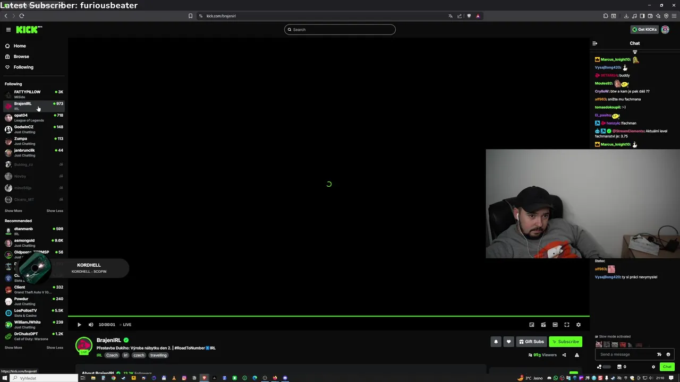Click the Gift Subs button

pyautogui.click(x=531, y=342)
